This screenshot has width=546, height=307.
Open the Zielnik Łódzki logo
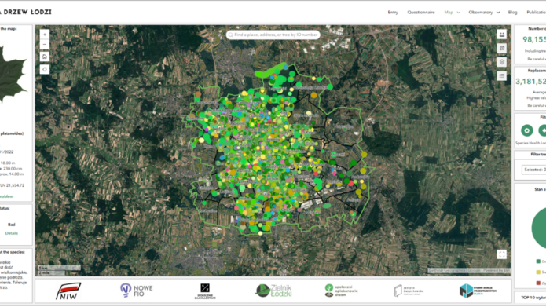coord(273,291)
